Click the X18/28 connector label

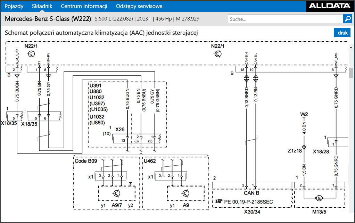pyautogui.click(x=321, y=151)
